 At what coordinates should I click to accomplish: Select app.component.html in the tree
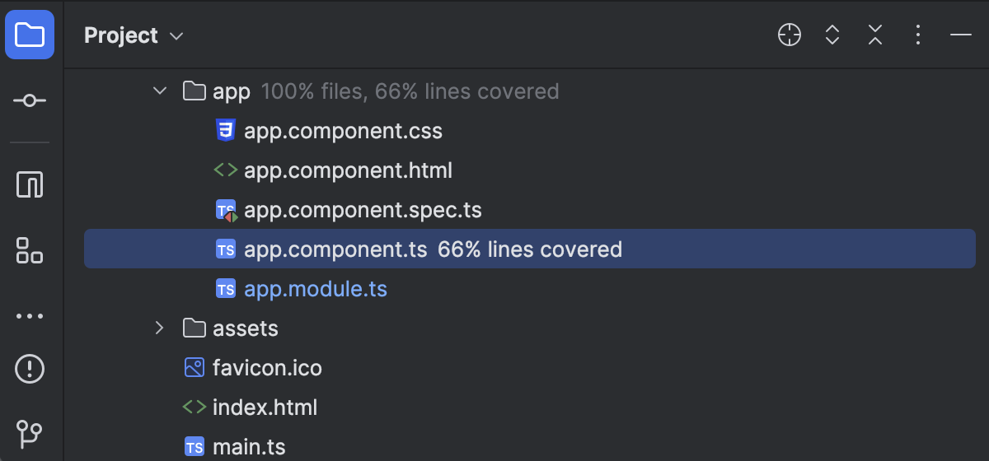click(x=348, y=170)
